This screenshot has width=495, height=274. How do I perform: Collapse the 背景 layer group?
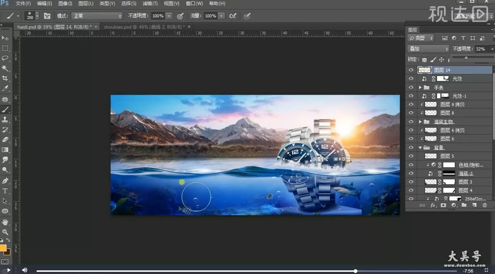pos(420,147)
